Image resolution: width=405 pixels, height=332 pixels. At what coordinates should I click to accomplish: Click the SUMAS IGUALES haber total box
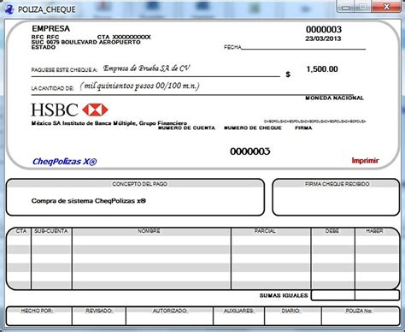coord(377,295)
